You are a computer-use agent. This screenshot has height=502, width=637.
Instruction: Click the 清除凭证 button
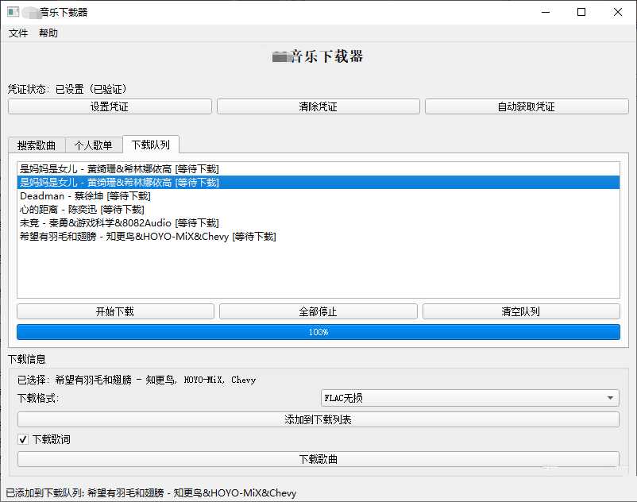[318, 106]
